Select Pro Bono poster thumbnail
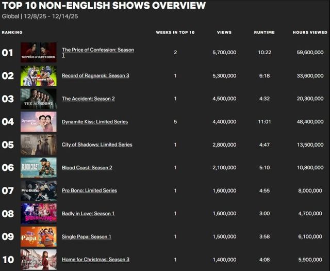Image resolution: width=330 pixels, height=271 pixels. coord(39,190)
